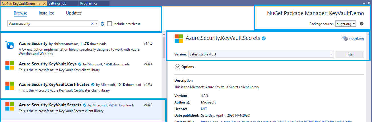Click the refresh icon next to search box
The width and height of the screenshot is (372, 122).
(103, 24)
